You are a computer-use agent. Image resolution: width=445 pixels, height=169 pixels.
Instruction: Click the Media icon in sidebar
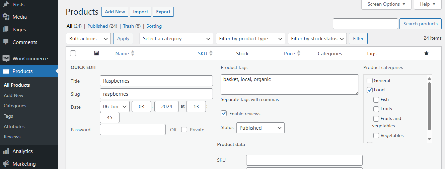[x=6, y=17]
